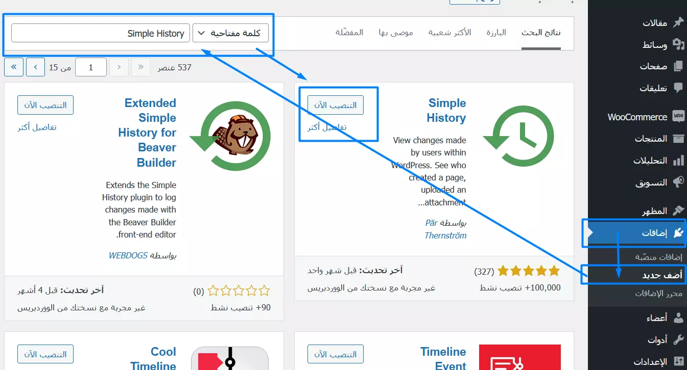Click the current page number input box
The width and height of the screenshot is (687, 370).
(x=91, y=67)
